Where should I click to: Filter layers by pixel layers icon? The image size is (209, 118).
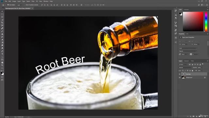tap(190, 65)
